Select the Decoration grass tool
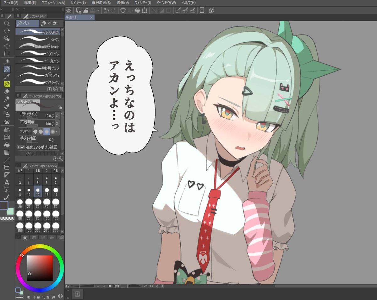 [7, 122]
